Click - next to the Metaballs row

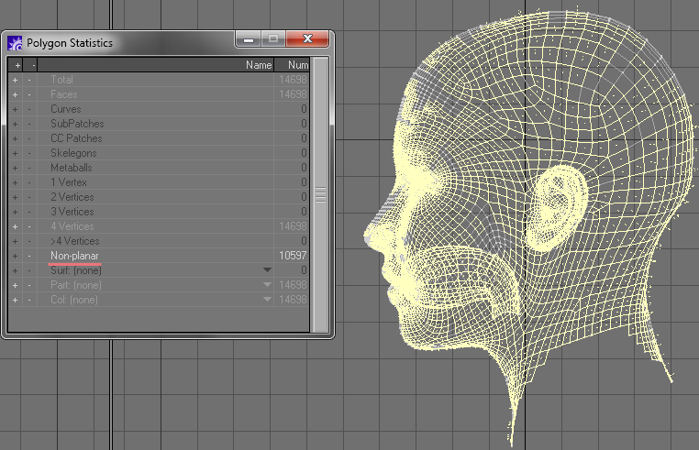pos(30,168)
